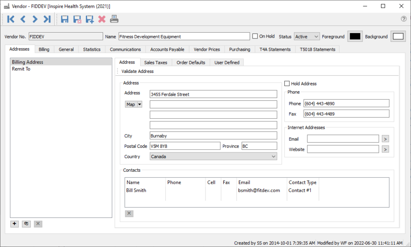Image resolution: width=411 pixels, height=247 pixels.
Task: Open the Sales Taxes sub-tab
Action: pyautogui.click(x=155, y=62)
